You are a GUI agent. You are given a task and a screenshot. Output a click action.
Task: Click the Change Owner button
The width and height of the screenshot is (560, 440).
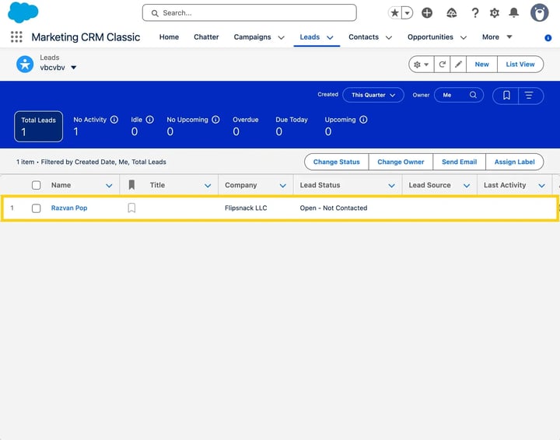(x=401, y=162)
